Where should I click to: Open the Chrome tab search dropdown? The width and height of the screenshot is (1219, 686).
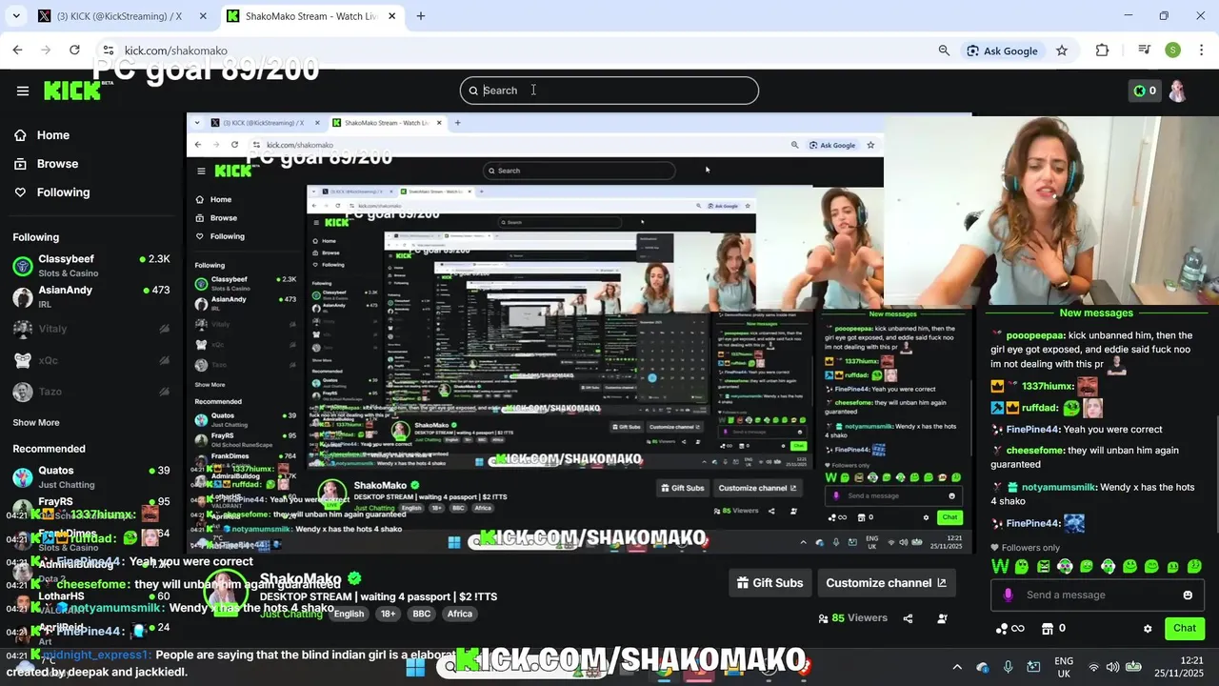click(x=16, y=16)
